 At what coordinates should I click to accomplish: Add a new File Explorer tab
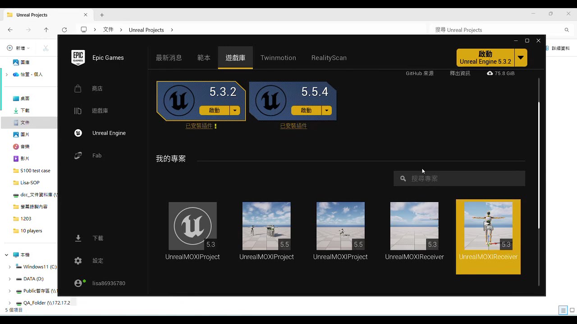pyautogui.click(x=102, y=15)
